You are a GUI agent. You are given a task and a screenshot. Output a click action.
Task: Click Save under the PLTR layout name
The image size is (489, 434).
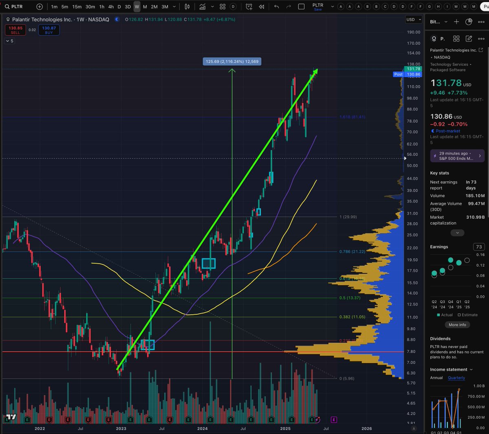tap(318, 9)
